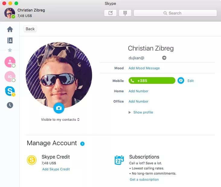Click the Search field

coord(175,13)
